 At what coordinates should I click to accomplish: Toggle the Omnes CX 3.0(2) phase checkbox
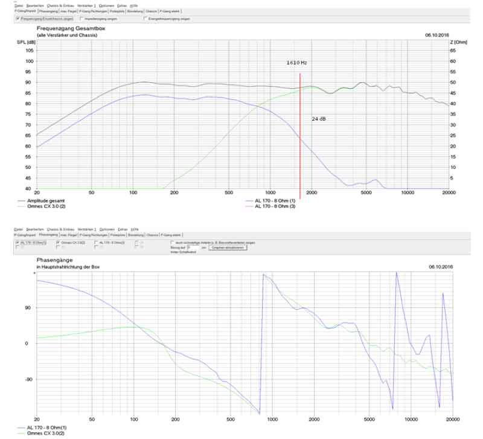[58, 243]
